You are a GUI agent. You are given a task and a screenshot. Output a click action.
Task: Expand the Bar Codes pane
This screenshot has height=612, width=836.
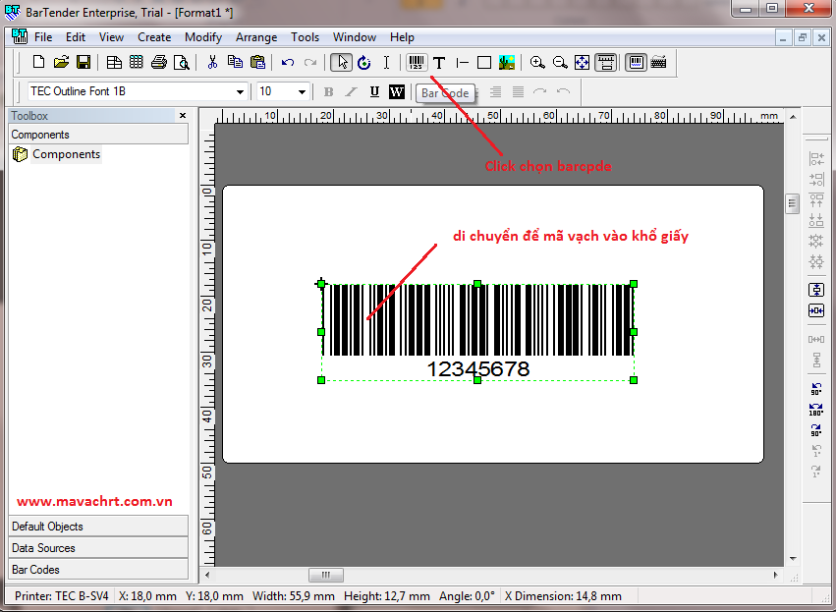[x=98, y=570]
